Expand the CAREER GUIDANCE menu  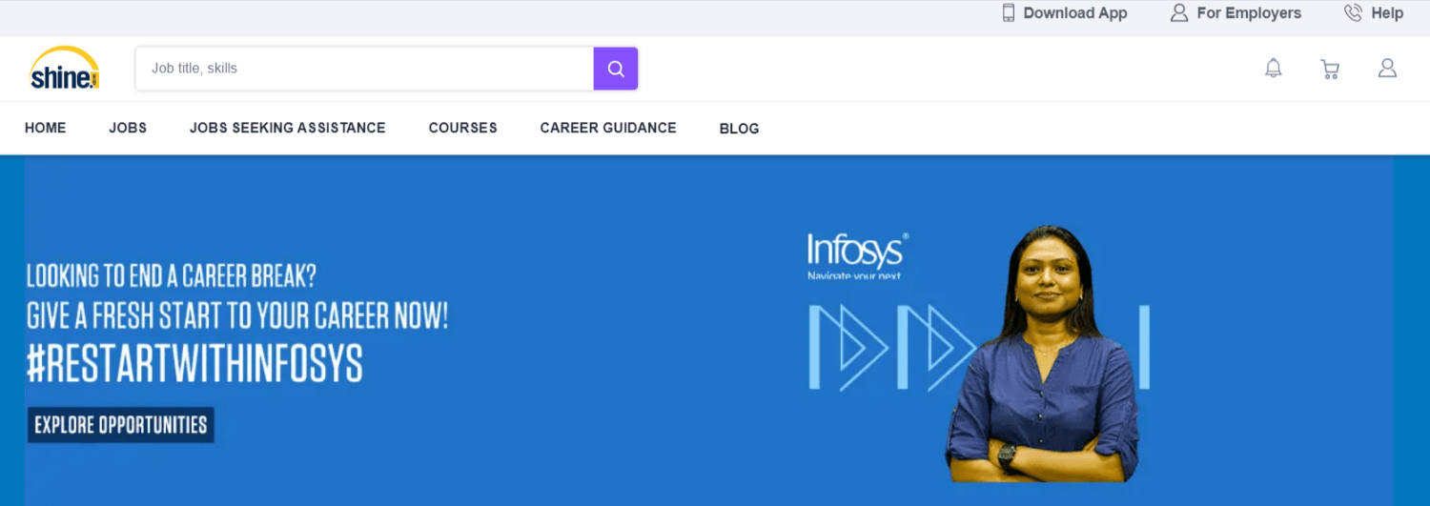click(x=608, y=128)
